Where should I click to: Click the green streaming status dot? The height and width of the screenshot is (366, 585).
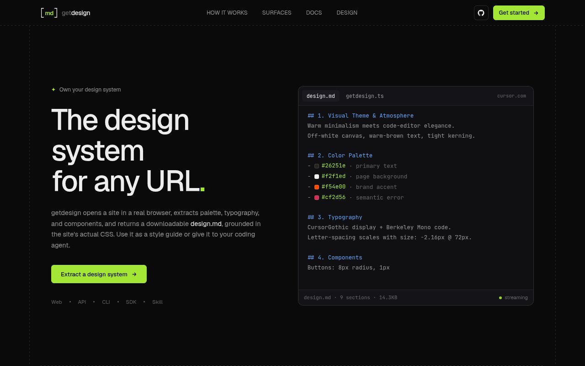(x=500, y=298)
